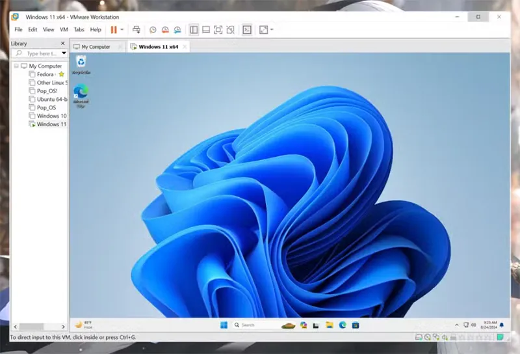Open File Explorer on the guest taskbar

(329, 325)
